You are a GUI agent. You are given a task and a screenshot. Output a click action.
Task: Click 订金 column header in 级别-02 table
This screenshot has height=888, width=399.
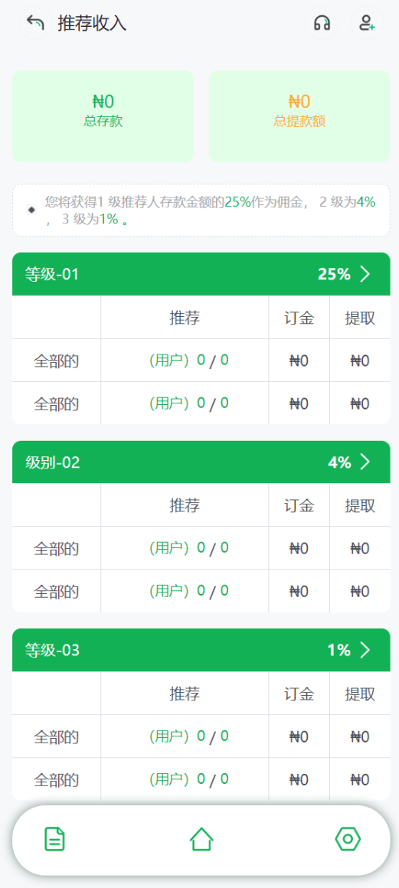pyautogui.click(x=299, y=506)
